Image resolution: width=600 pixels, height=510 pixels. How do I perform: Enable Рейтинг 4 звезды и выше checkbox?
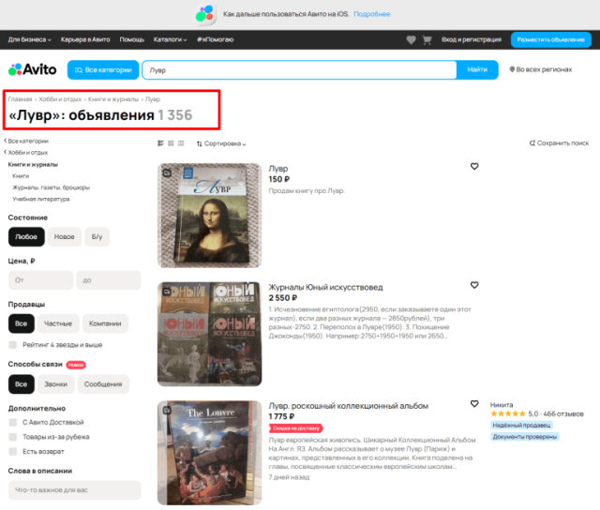13,345
